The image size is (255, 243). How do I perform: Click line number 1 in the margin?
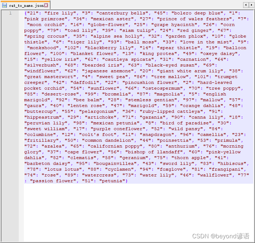(10, 13)
